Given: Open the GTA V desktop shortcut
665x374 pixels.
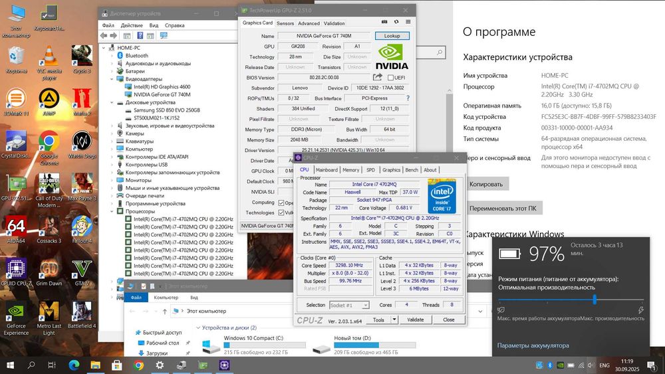Looking at the screenshot, I should (x=82, y=272).
